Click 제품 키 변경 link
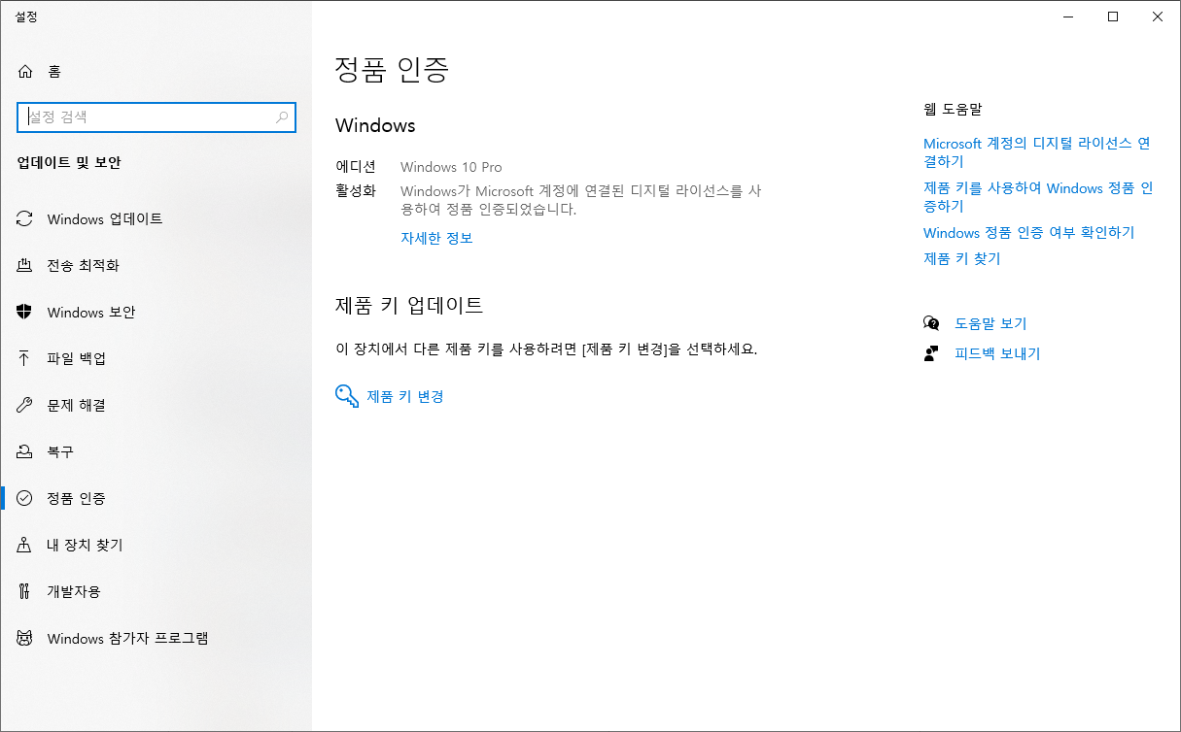 pyautogui.click(x=405, y=396)
